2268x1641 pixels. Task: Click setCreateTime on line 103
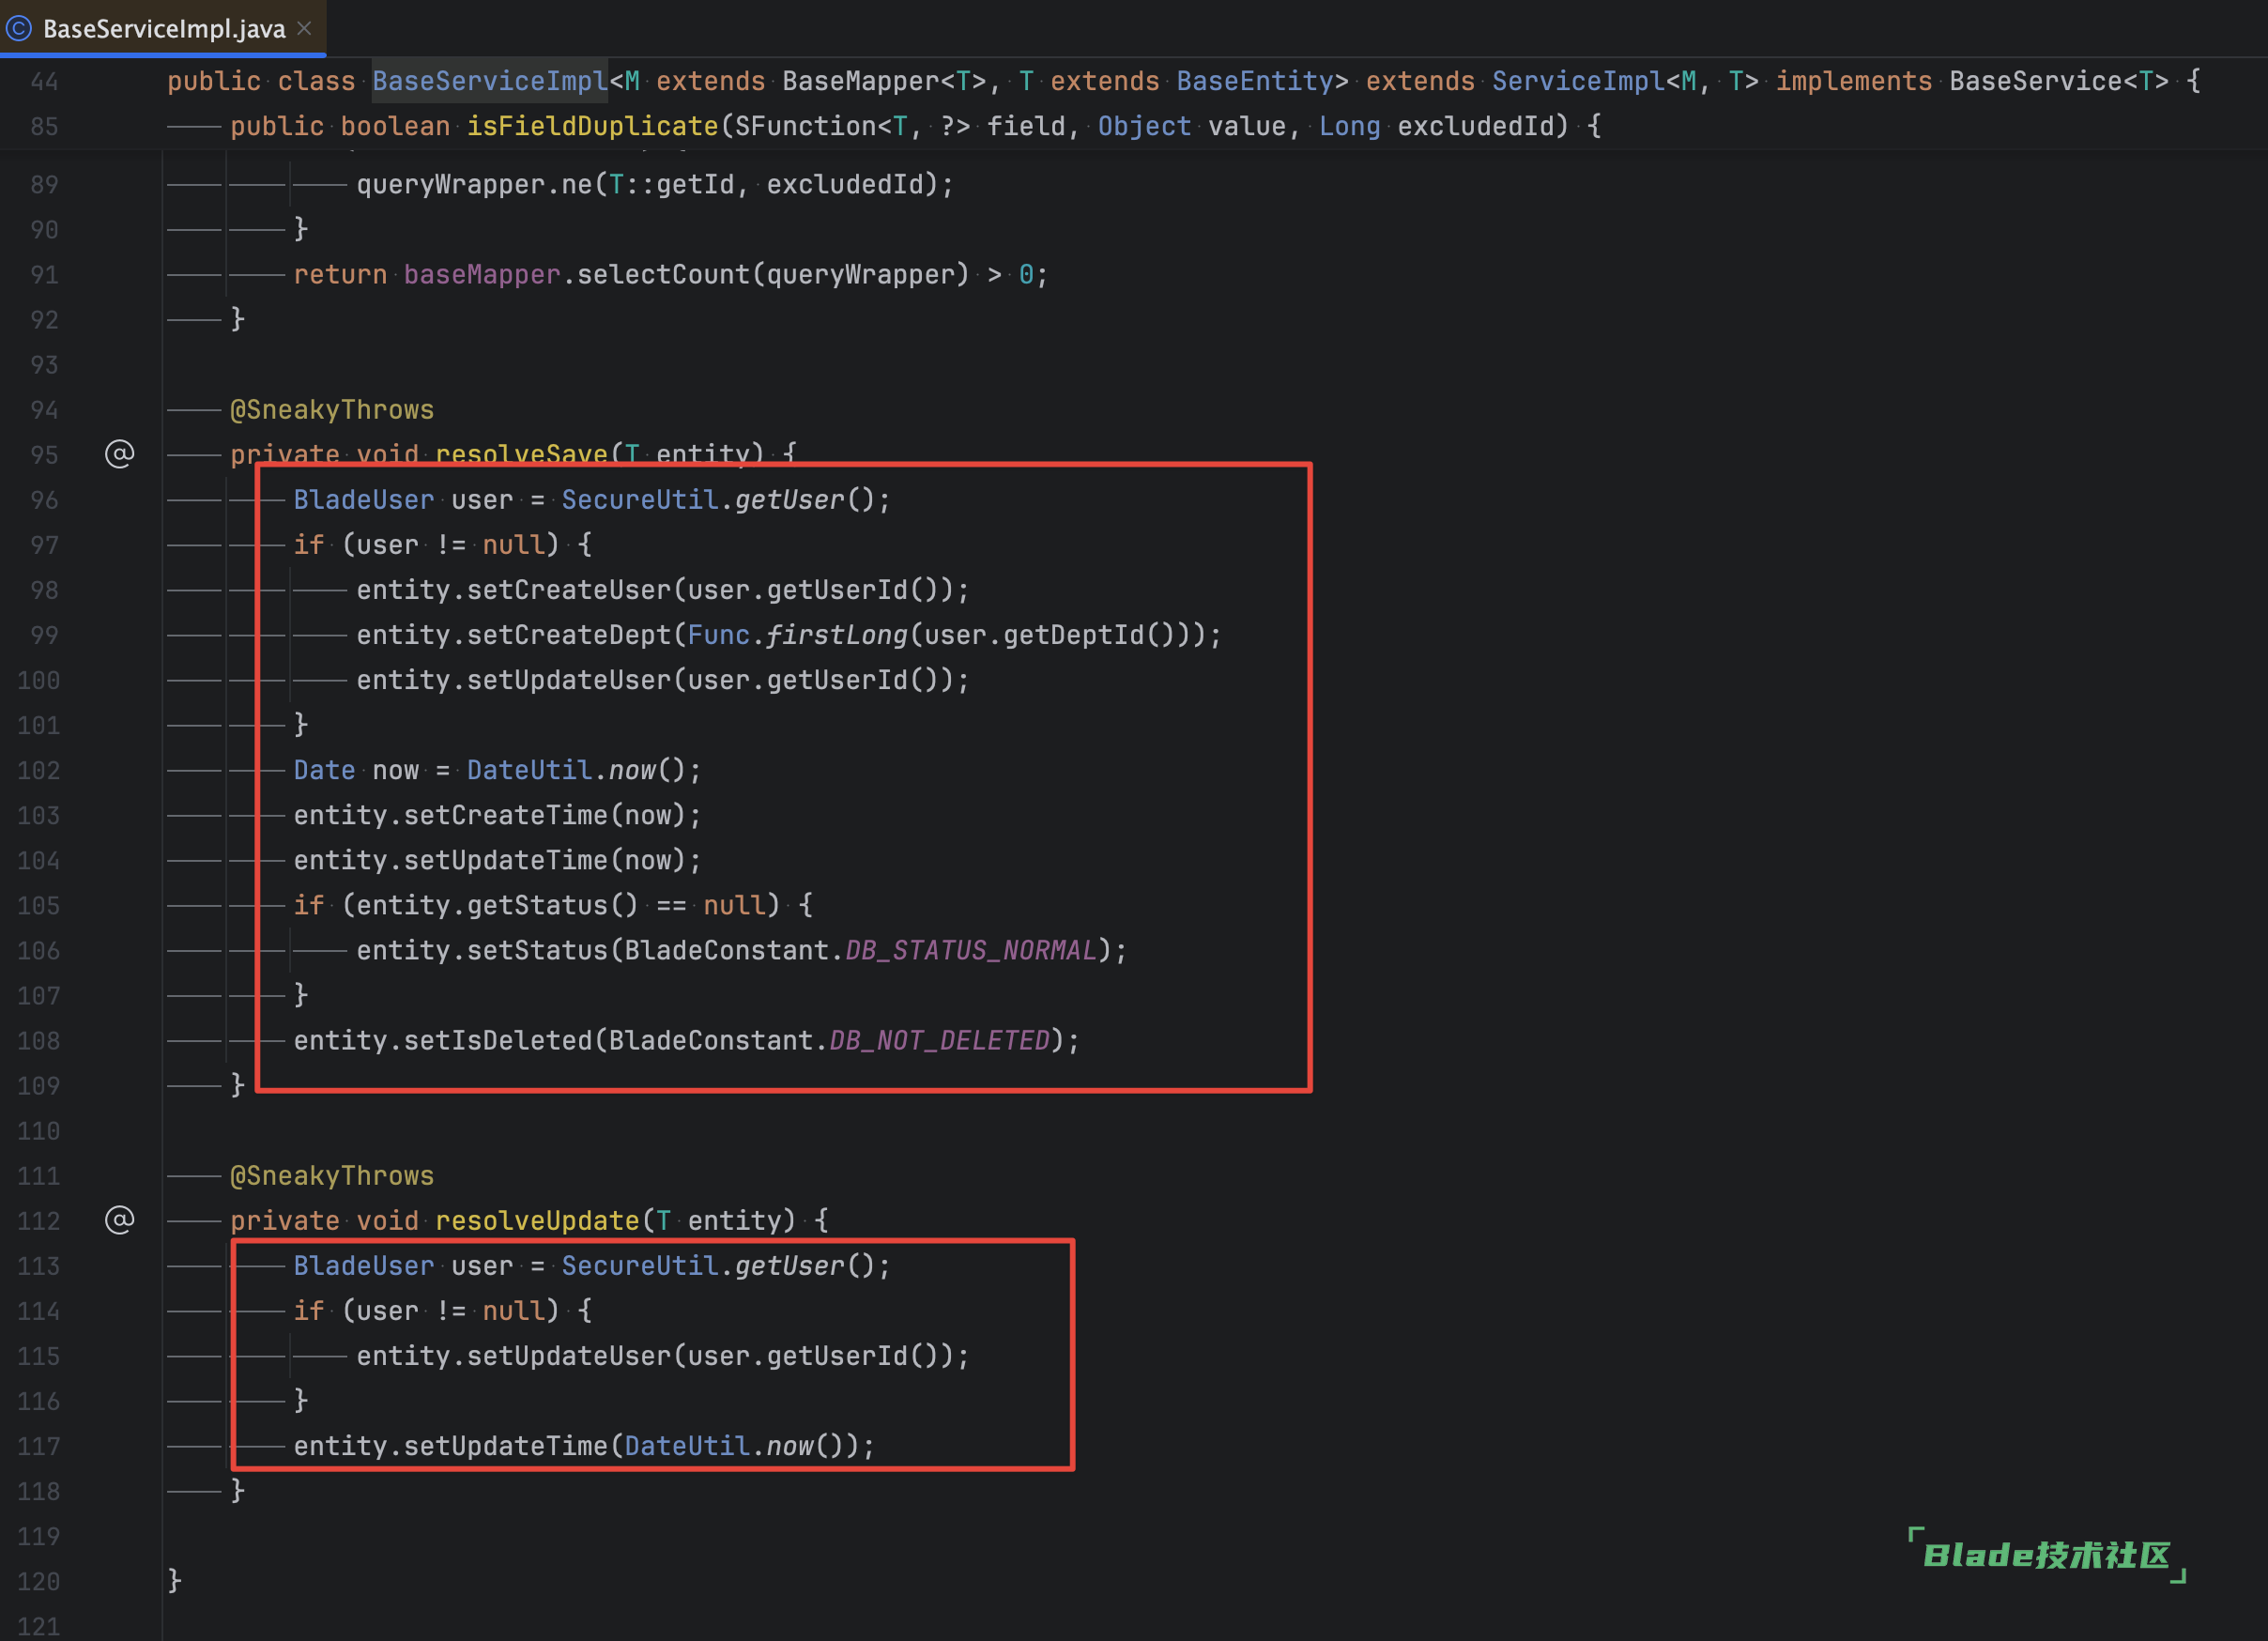505,815
